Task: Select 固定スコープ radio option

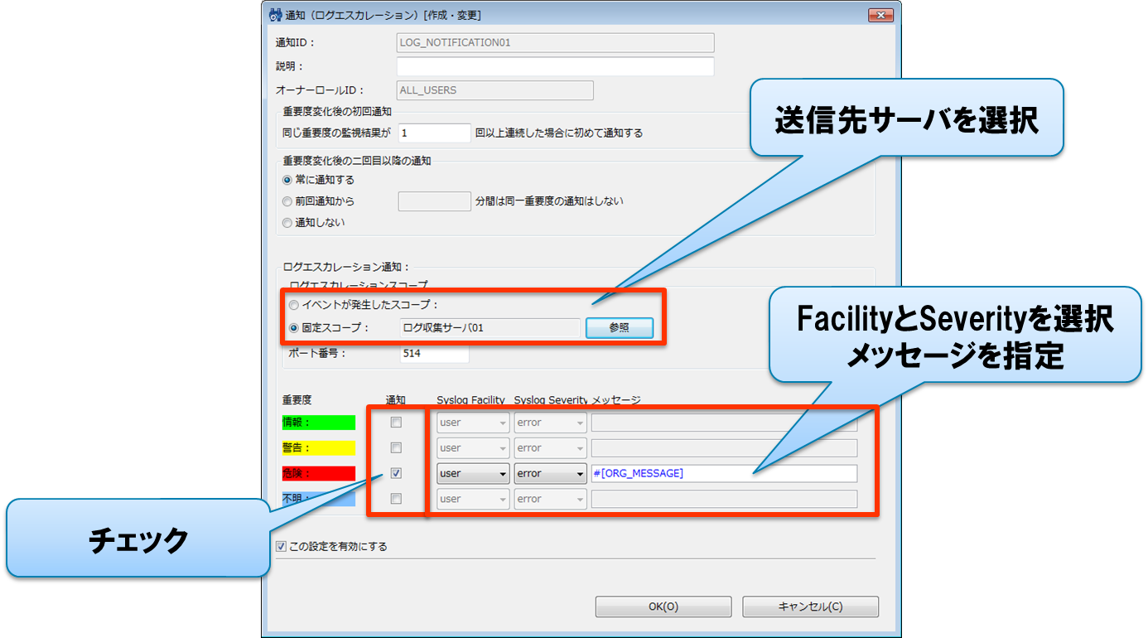Action: click(295, 327)
